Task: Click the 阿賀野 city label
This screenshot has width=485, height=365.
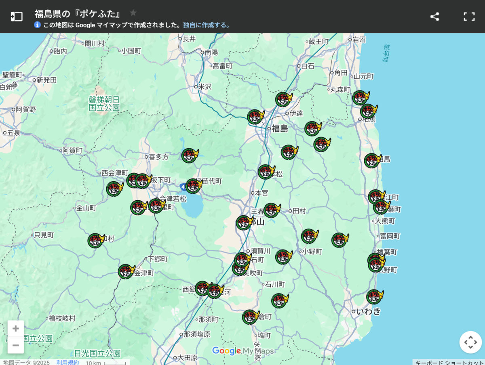Action: [x=26, y=109]
